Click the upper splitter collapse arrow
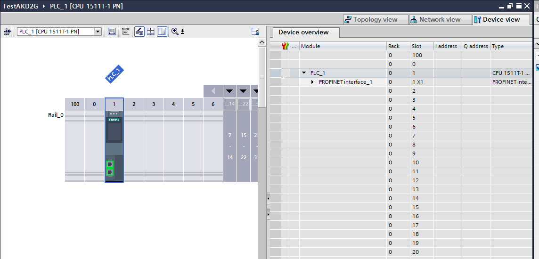The image size is (539, 259). coord(269,198)
